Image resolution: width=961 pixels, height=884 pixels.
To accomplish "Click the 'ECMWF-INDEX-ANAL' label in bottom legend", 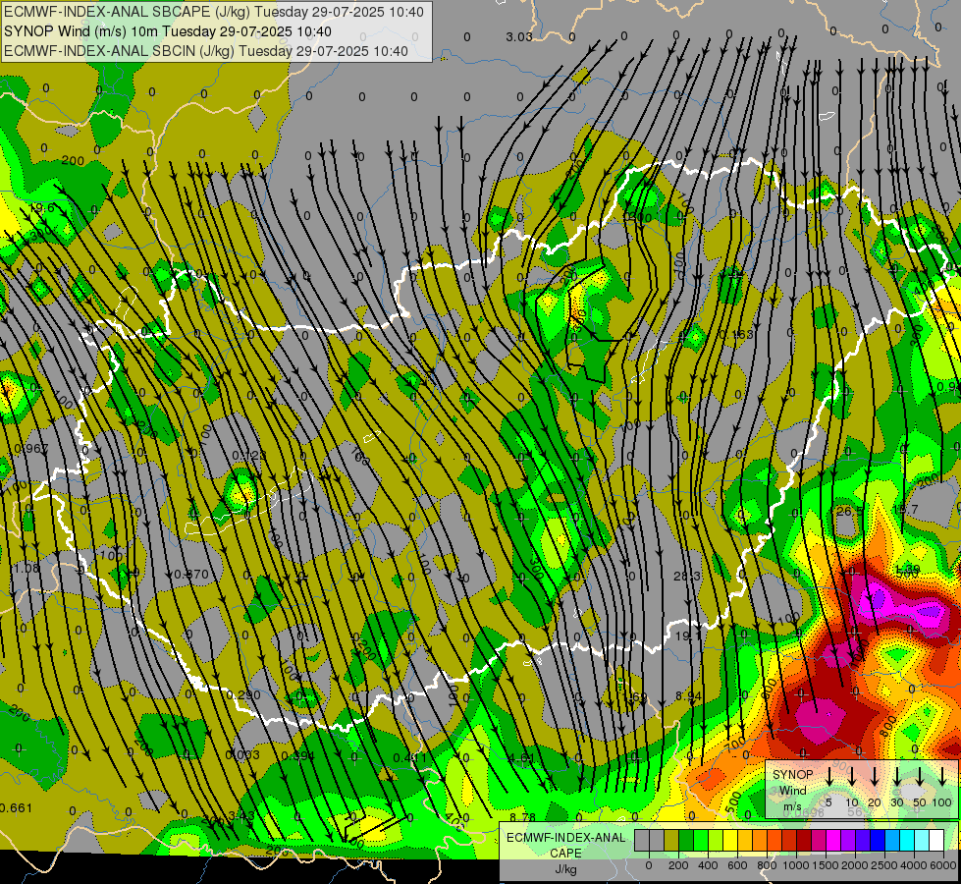I will click(565, 838).
